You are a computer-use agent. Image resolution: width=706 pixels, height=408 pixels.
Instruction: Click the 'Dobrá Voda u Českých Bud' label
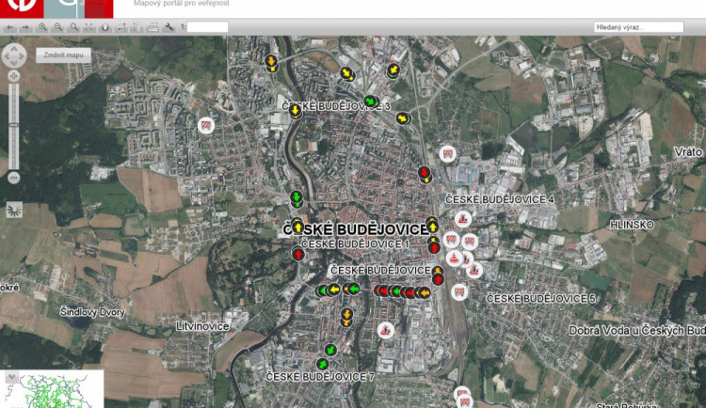(636, 331)
